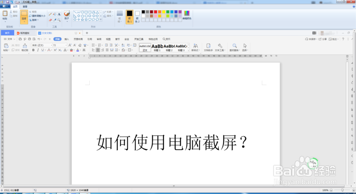Expand the Shapes gallery more arrow

101,20
